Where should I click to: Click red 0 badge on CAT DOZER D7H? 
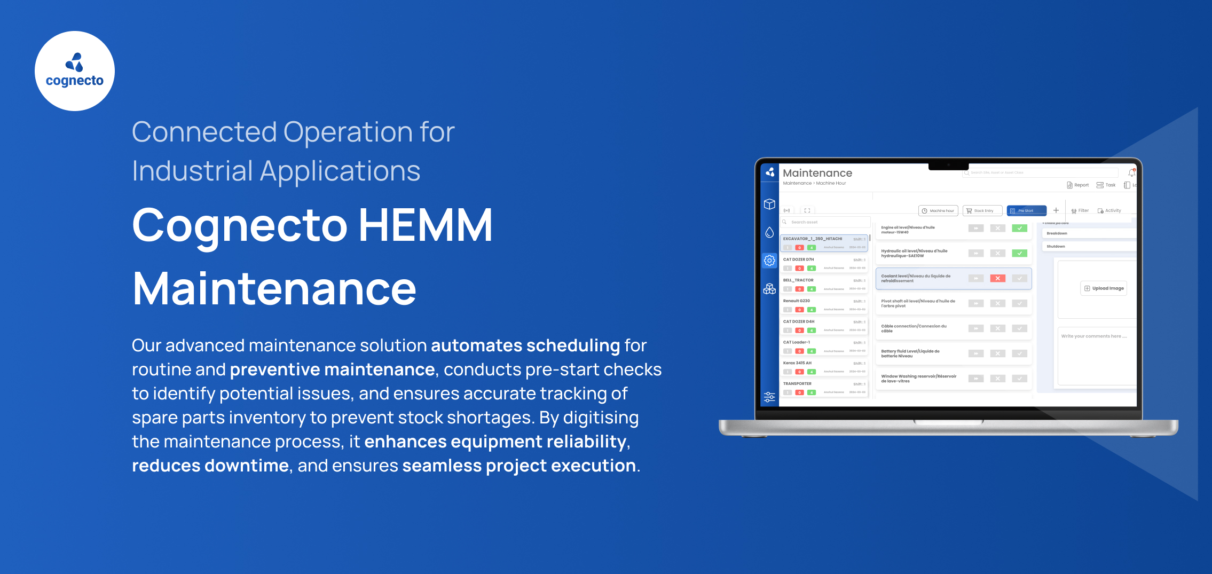(x=799, y=268)
